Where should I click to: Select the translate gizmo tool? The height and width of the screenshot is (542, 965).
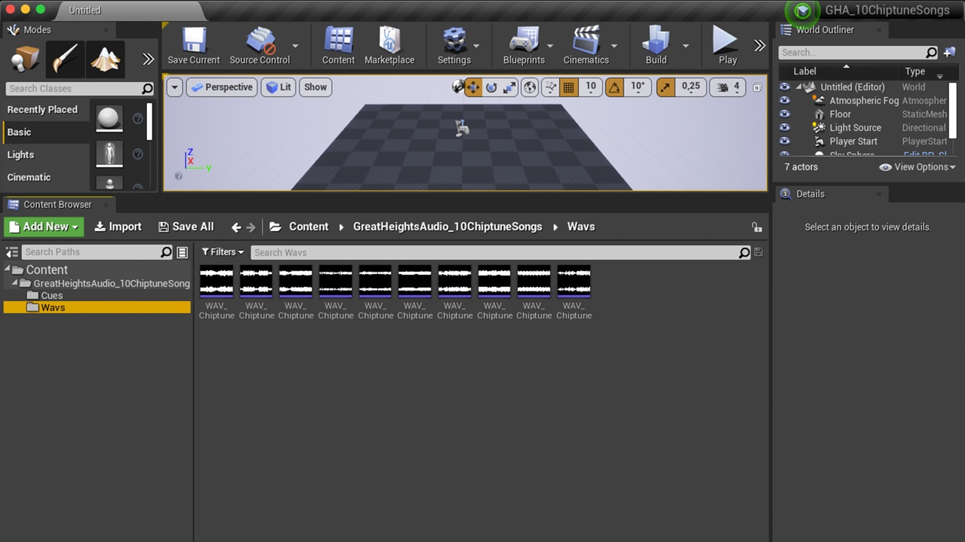[x=473, y=87]
